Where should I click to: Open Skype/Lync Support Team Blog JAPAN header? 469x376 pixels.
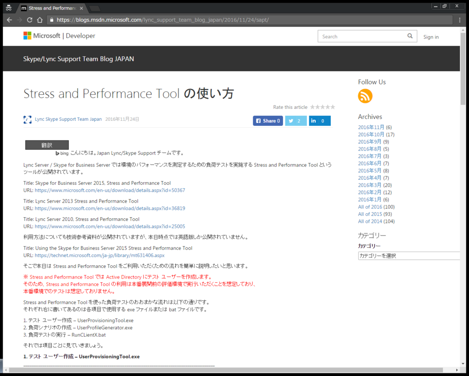[x=79, y=59]
